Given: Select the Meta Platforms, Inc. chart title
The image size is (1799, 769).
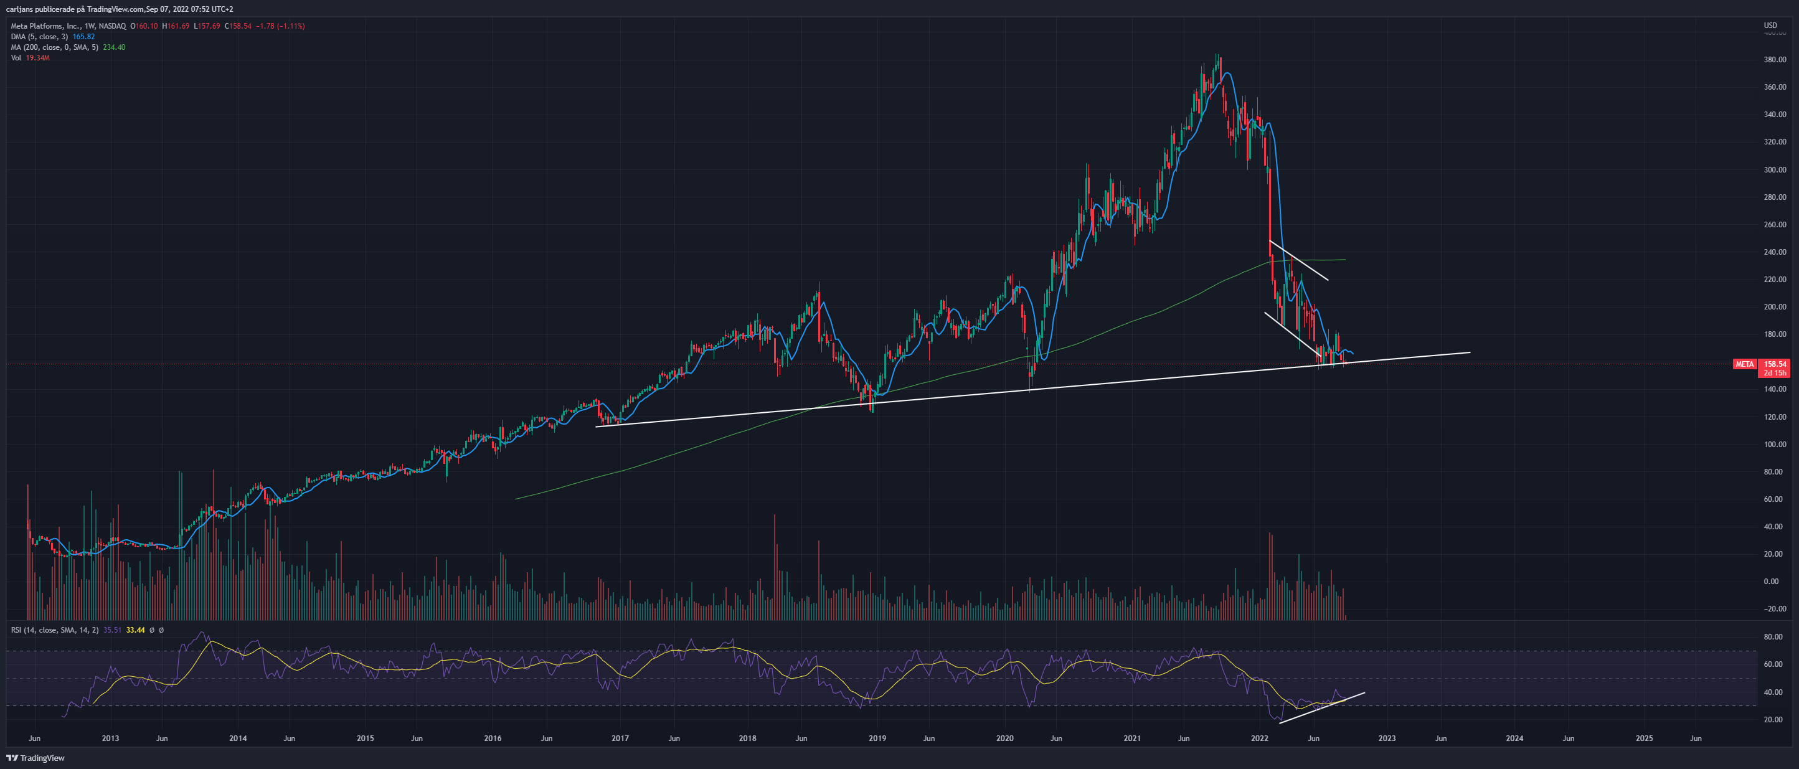Looking at the screenshot, I should 68,26.
